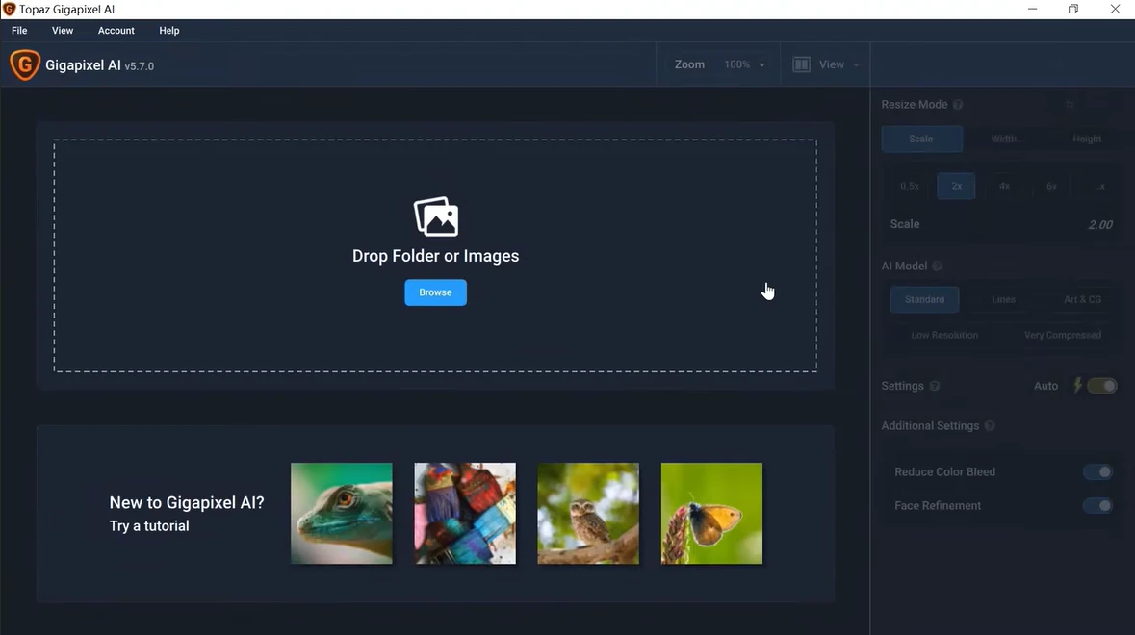Viewport: 1135px width, 635px height.
Task: Turn off the Face Refinement toggle
Action: click(x=1097, y=506)
